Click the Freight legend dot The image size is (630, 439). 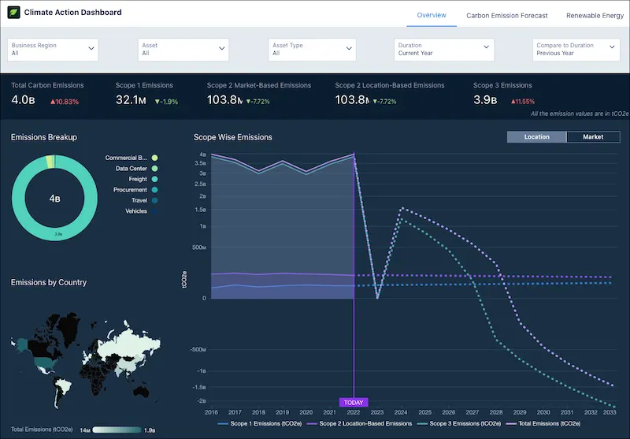(x=154, y=179)
